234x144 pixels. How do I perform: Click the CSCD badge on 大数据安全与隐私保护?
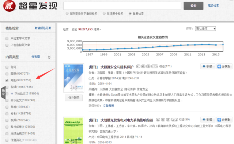155,66
